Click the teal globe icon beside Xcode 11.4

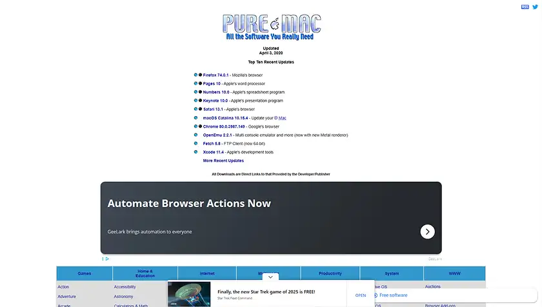click(196, 152)
